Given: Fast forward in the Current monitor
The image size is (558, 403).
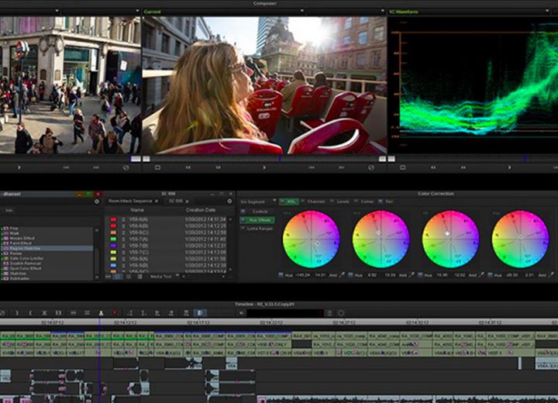Looking at the screenshot, I should [218, 167].
